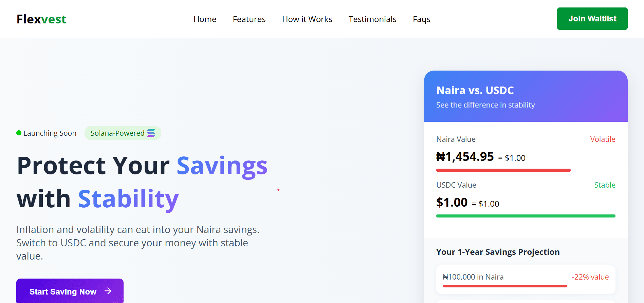The image size is (644, 303).
Task: Click the small red dot beside the headline
Action: pos(278,190)
